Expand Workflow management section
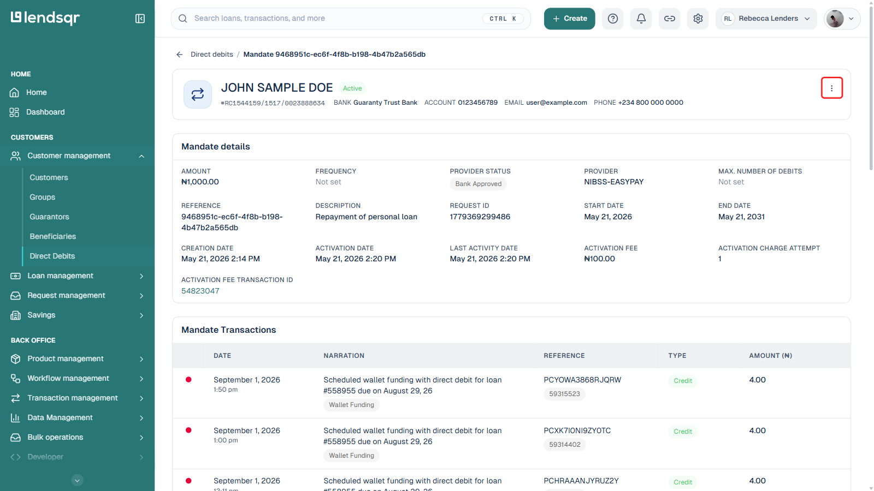This screenshot has width=874, height=491. 77,379
